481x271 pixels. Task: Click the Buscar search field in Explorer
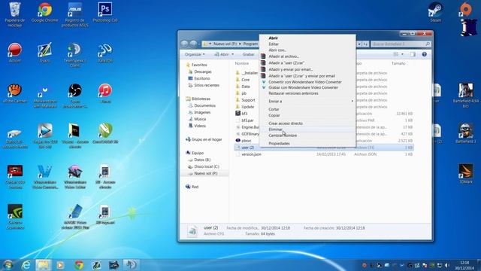point(401,44)
